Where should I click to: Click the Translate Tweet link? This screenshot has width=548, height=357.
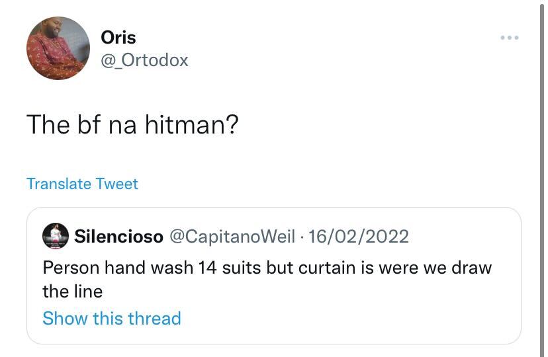click(x=82, y=184)
